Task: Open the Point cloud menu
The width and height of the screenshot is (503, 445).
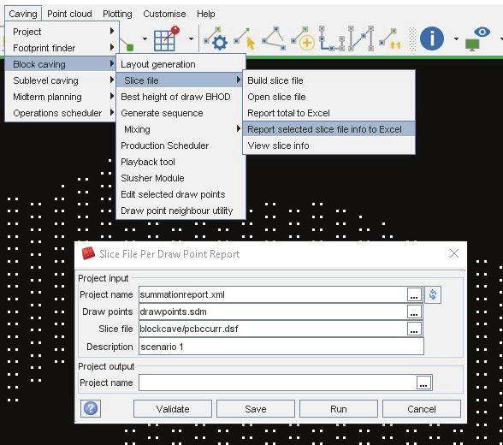Action: pyautogui.click(x=69, y=14)
